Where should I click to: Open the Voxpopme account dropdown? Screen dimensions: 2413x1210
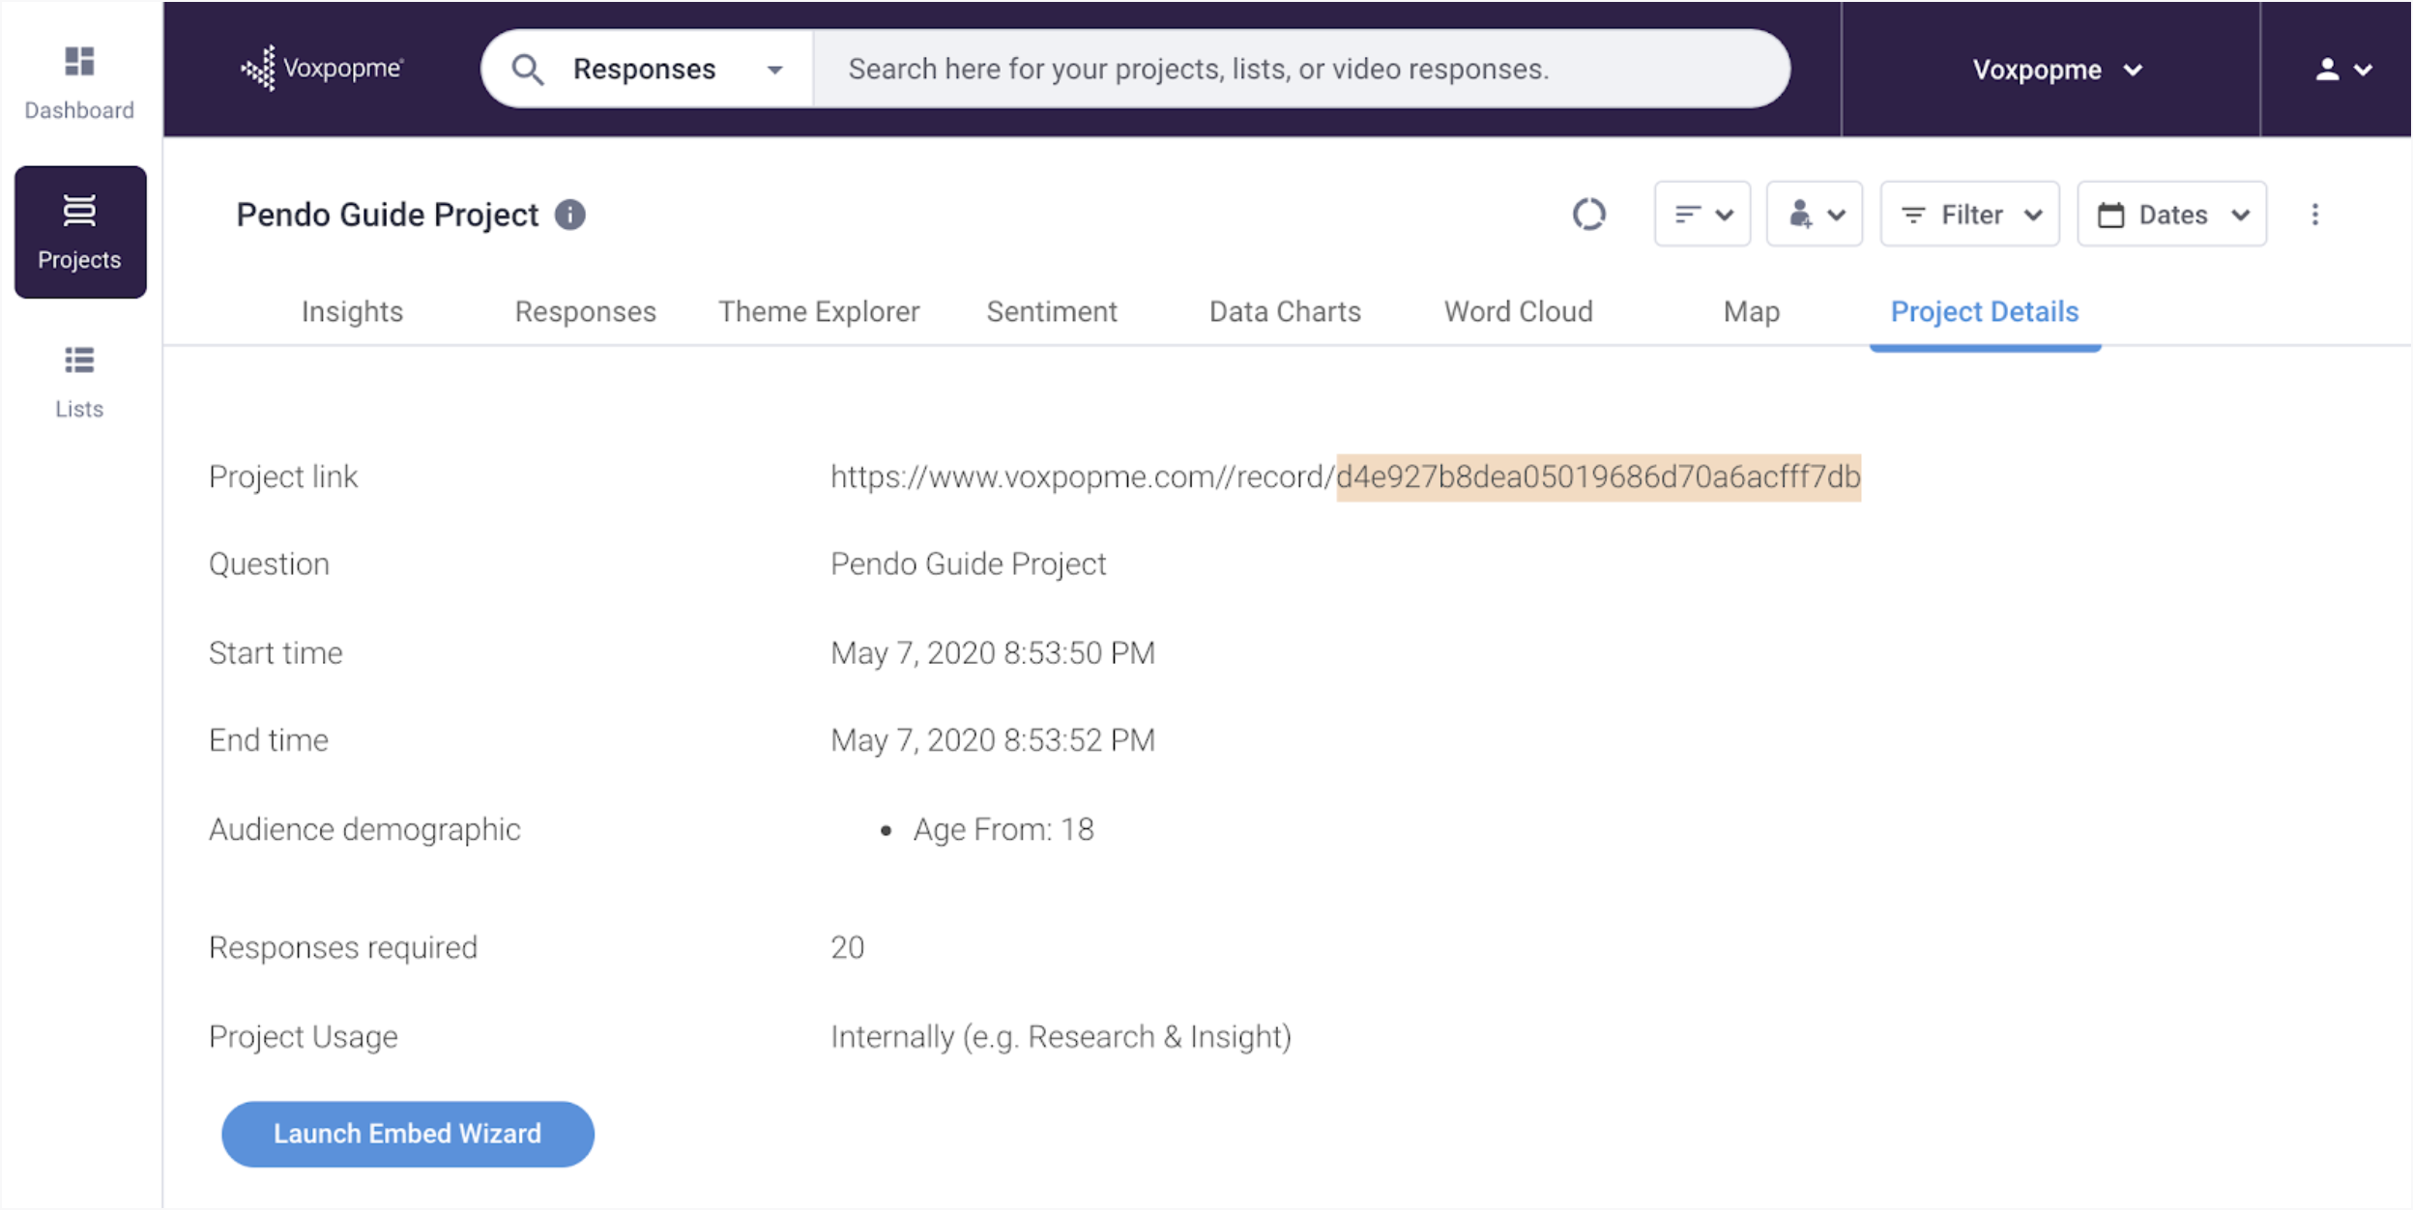point(2057,70)
